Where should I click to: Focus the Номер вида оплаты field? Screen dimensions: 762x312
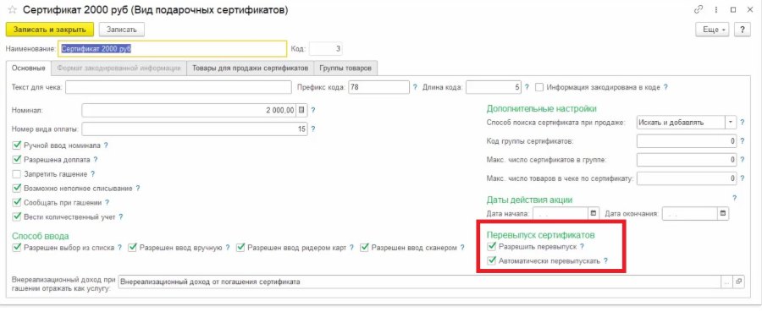click(x=195, y=129)
